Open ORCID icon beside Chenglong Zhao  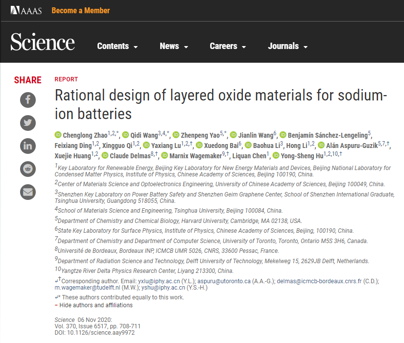click(58, 135)
